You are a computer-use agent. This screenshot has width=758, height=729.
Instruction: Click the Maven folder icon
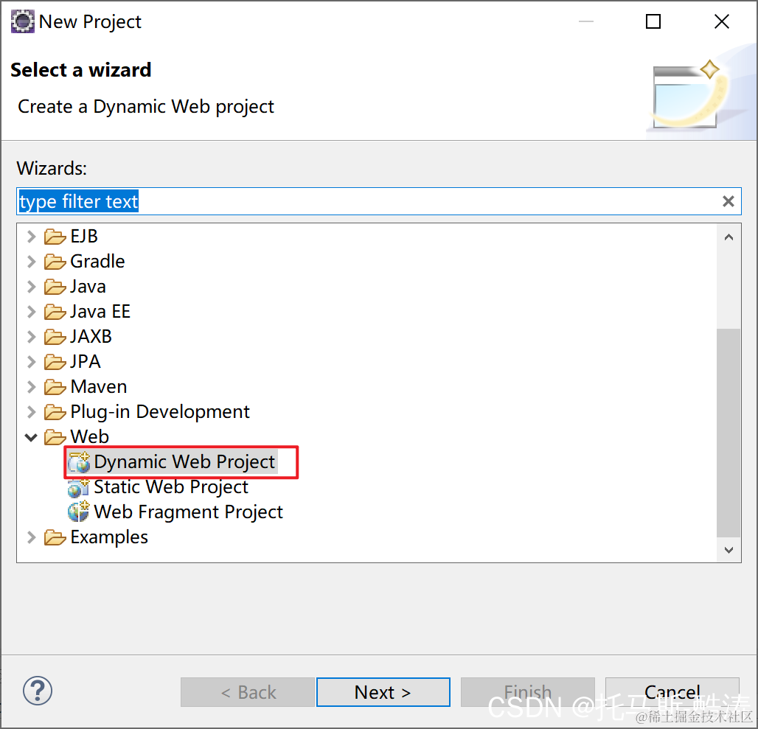point(55,387)
